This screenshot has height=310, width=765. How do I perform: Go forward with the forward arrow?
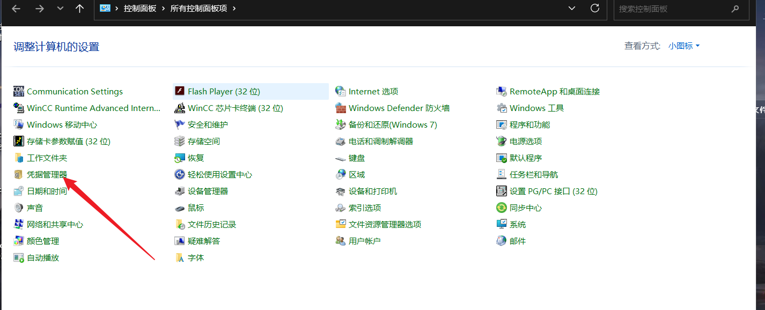pyautogui.click(x=39, y=9)
